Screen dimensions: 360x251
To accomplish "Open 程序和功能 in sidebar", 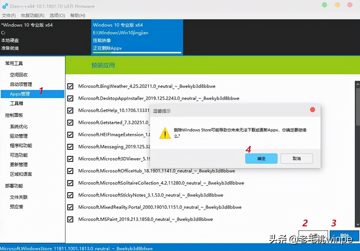I will point(21,146).
